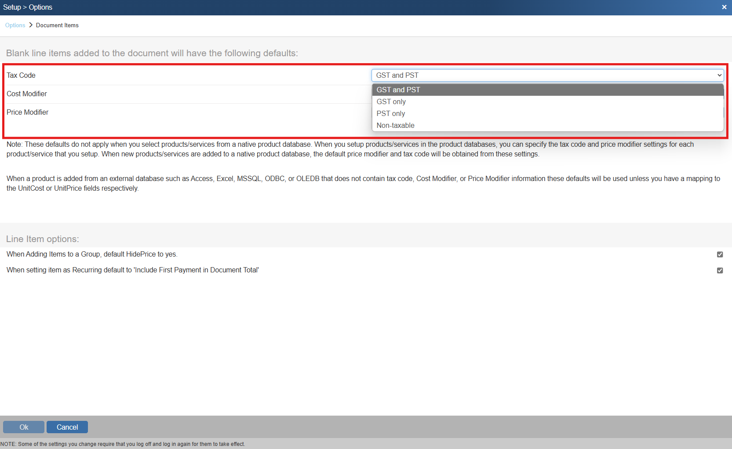Click the 'Line Item options:' heading
The height and width of the screenshot is (449, 732).
pos(43,239)
